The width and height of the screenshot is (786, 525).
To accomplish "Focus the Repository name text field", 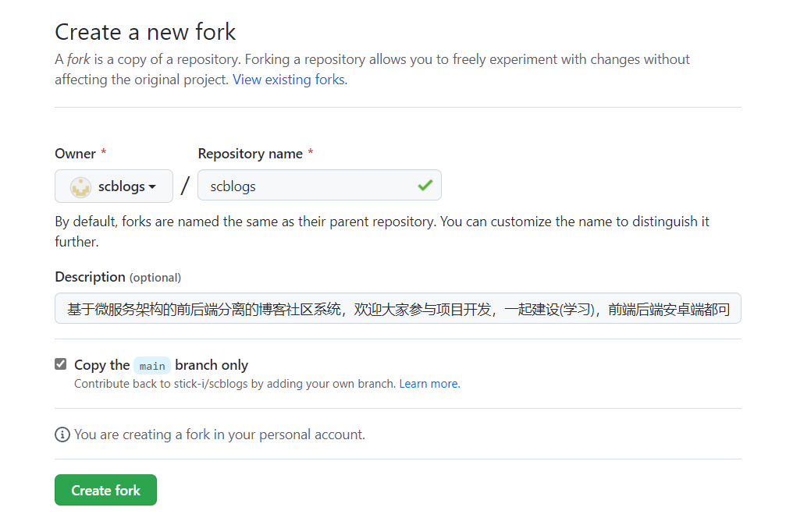I will 308,186.
